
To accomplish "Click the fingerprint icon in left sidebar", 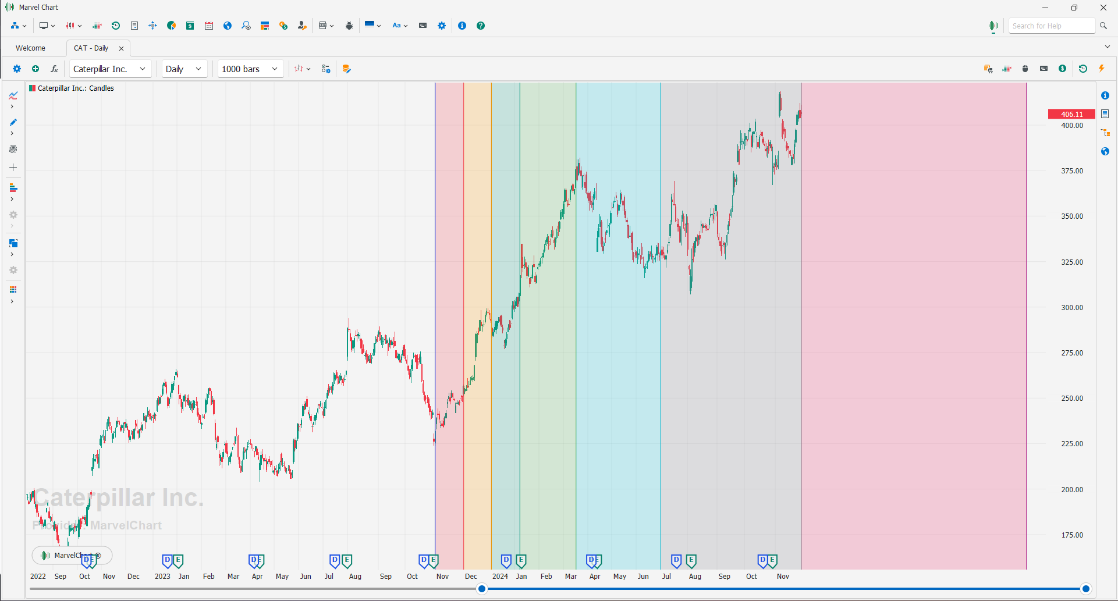I will [13, 149].
